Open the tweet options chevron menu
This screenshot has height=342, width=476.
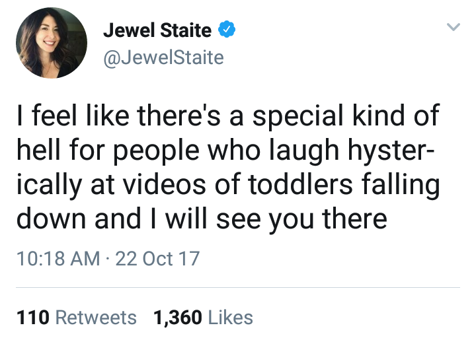(x=453, y=27)
